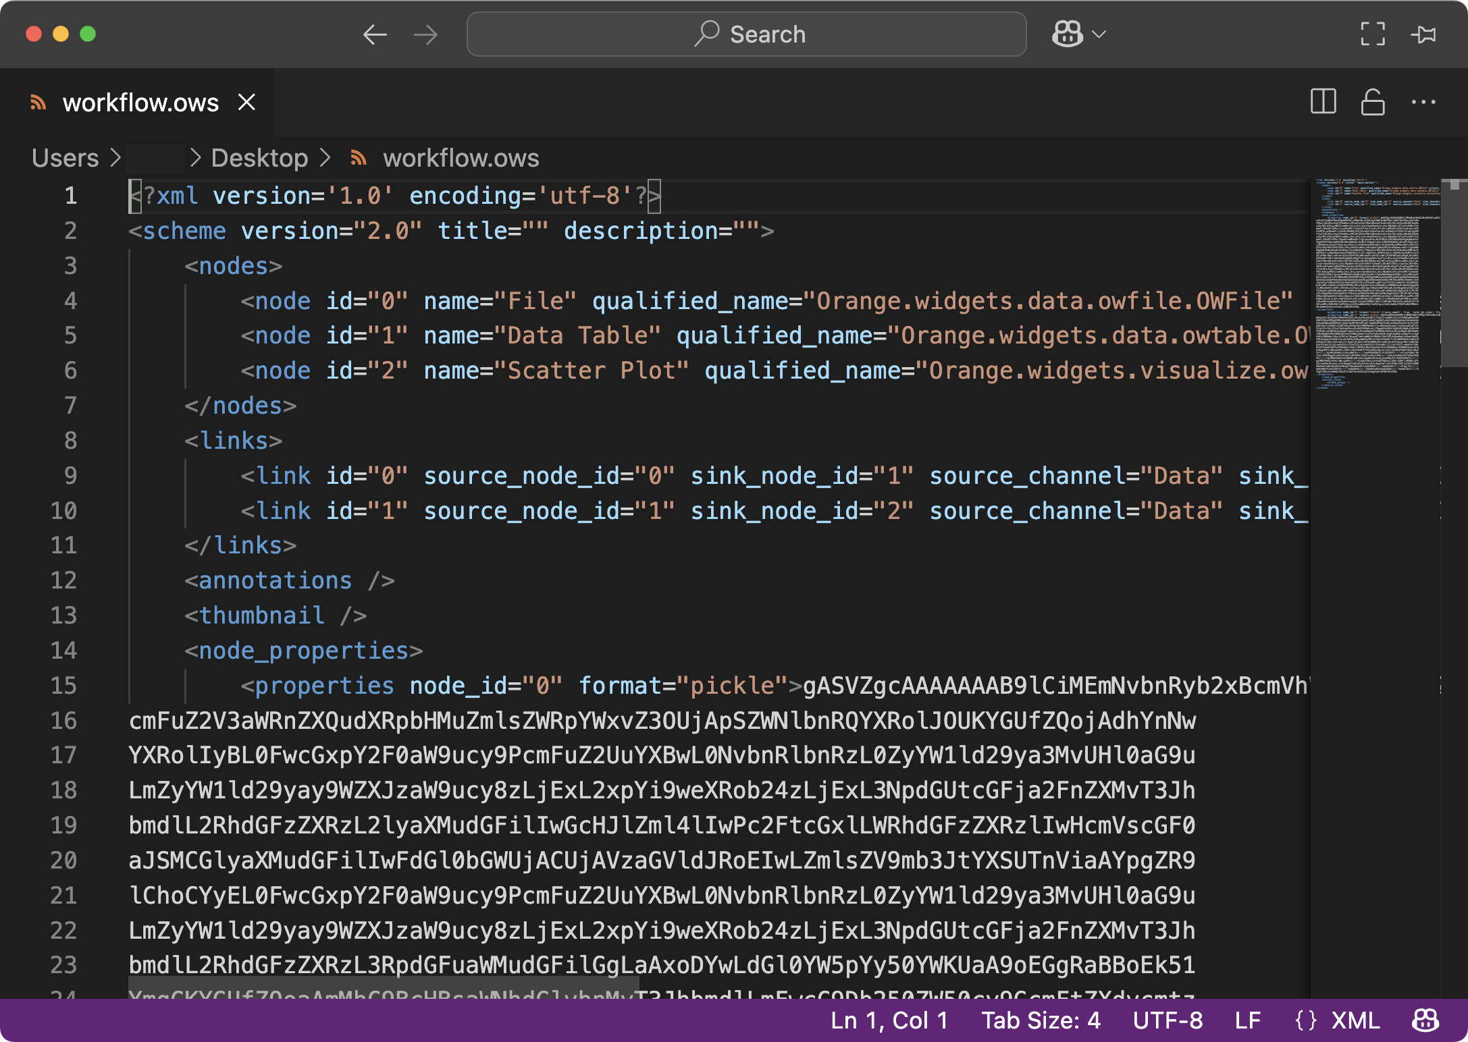Toggle full screen mode icon

1373,34
